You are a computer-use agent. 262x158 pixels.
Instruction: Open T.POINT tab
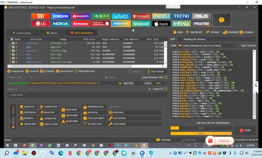point(213,32)
